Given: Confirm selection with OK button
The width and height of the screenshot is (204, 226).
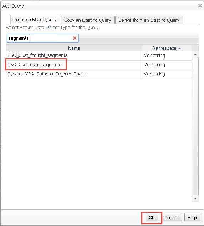Looking at the screenshot, I should click(152, 217).
